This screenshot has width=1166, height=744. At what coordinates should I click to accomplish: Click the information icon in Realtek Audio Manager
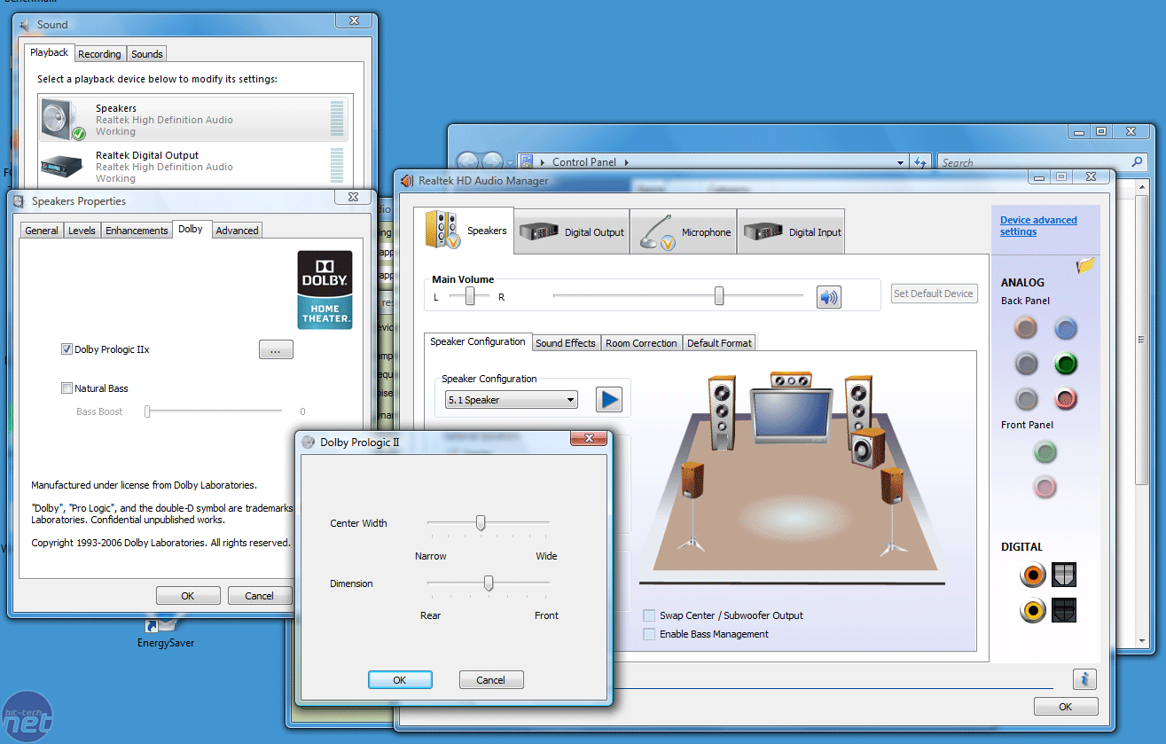click(1084, 679)
